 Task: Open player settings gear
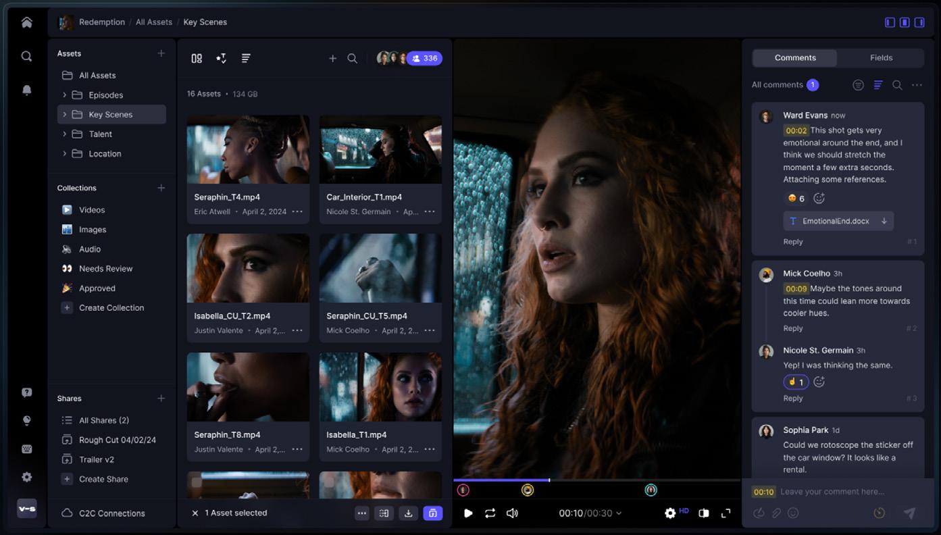coord(670,513)
